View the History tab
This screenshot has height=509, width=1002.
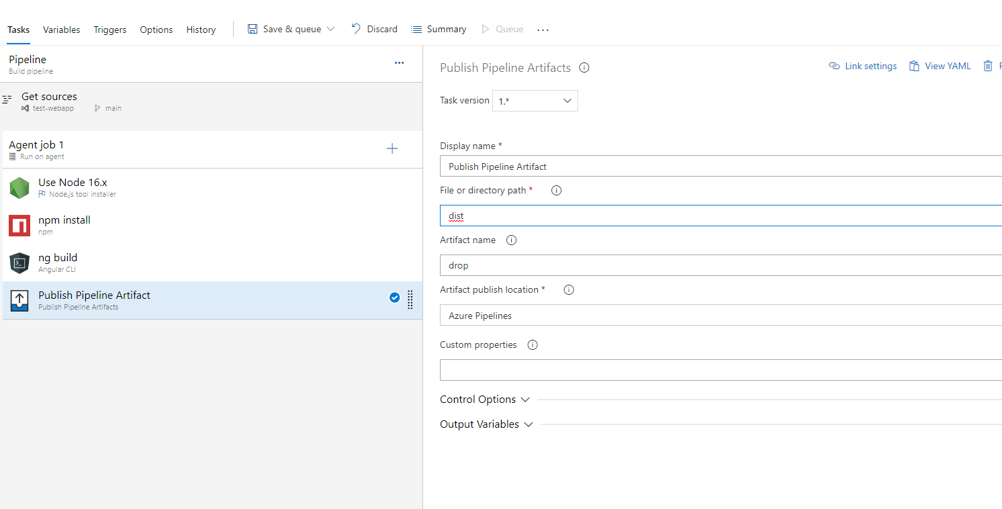point(201,30)
